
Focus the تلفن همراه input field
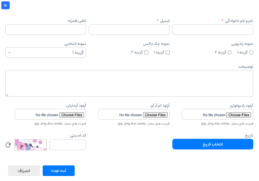tap(46, 30)
